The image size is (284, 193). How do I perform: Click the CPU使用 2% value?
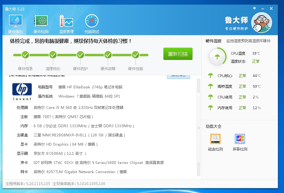256,97
